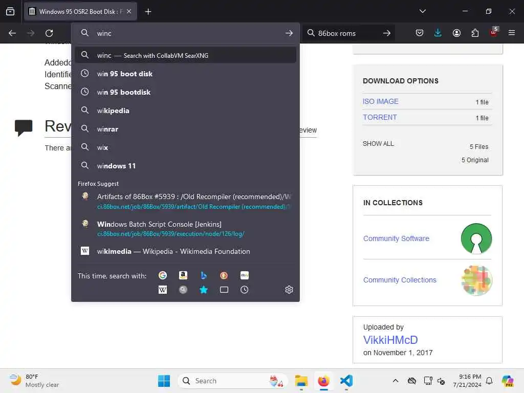The image size is (524, 393).
Task: Click SHOW ALL download options
Action: (x=378, y=143)
